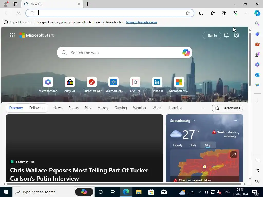
Task: Click the Sign in button
Action: tap(212, 35)
